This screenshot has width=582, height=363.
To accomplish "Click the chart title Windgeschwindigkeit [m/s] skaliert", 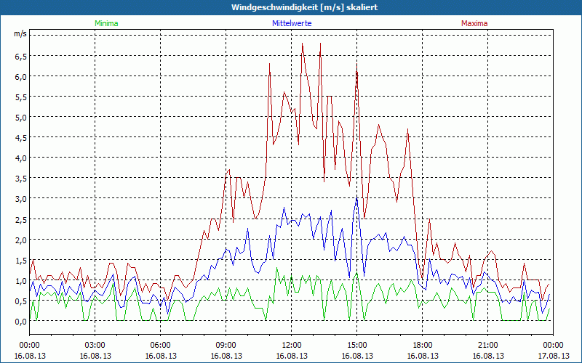I will coord(304,7).
